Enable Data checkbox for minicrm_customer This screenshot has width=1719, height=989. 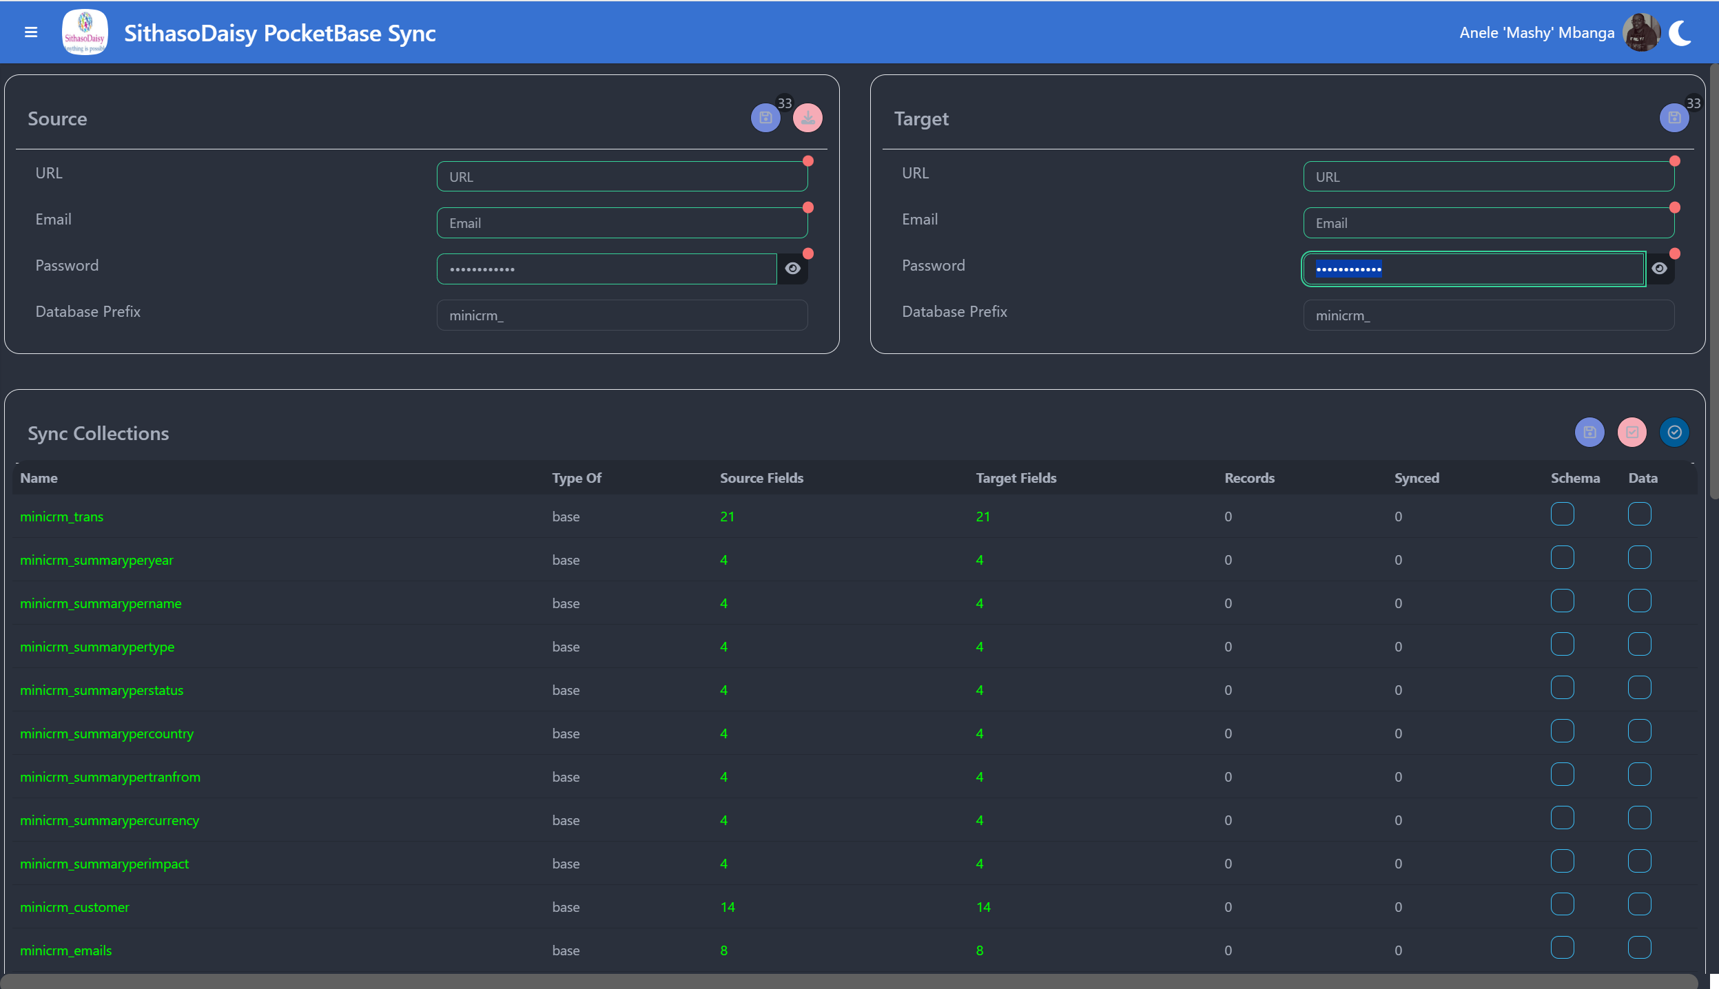[1639, 904]
